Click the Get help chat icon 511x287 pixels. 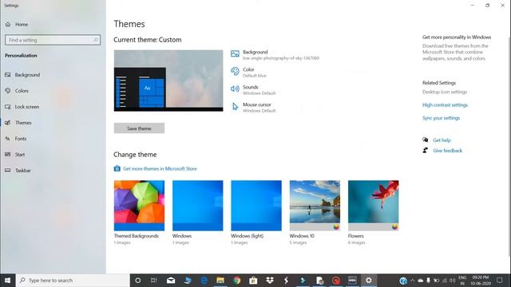(426, 140)
